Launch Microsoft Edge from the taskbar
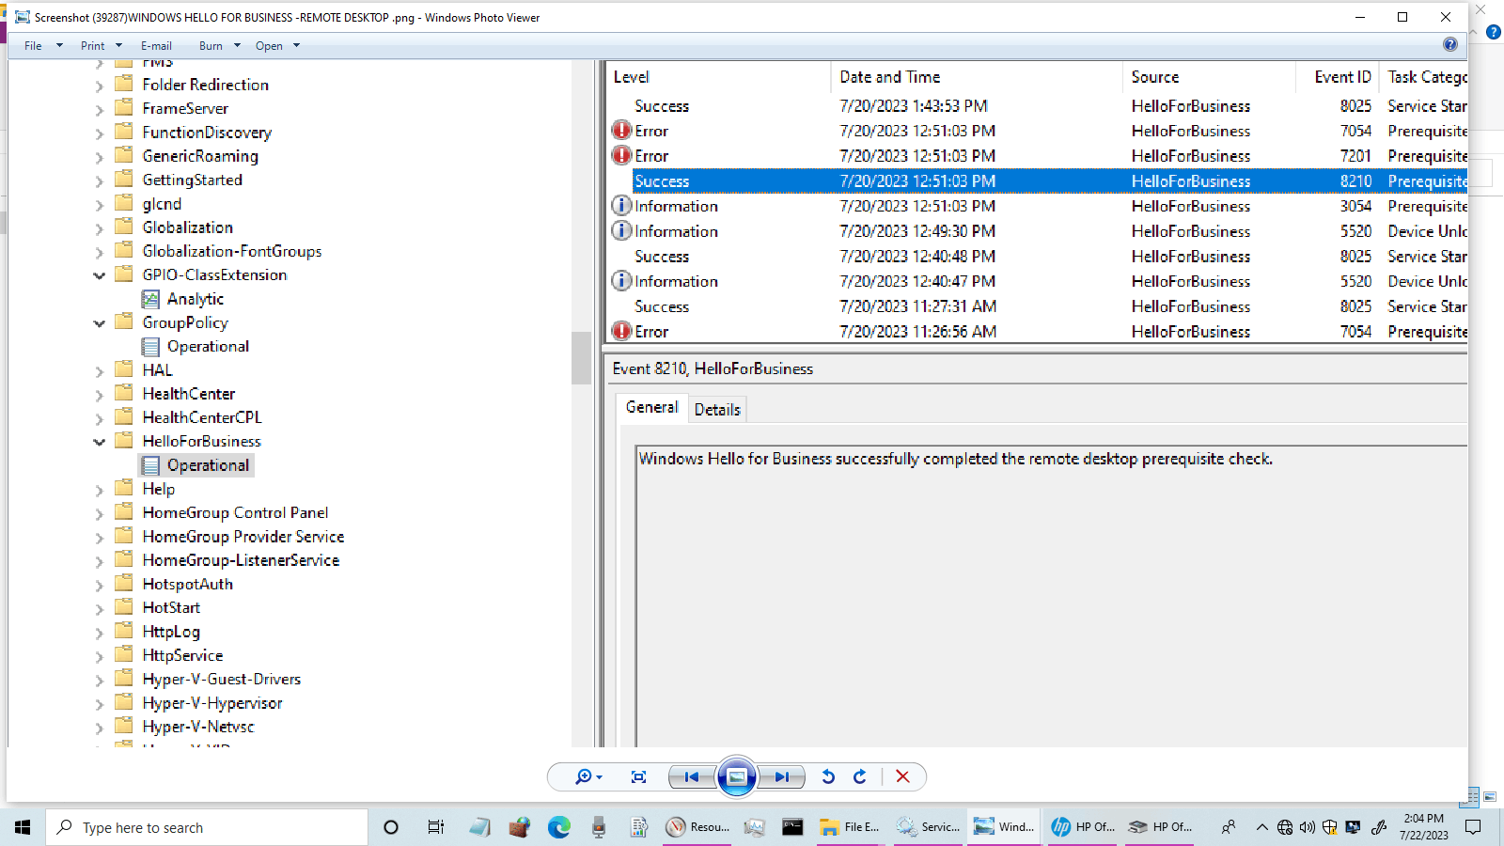Screen dimensions: 1504x846 click(x=559, y=827)
